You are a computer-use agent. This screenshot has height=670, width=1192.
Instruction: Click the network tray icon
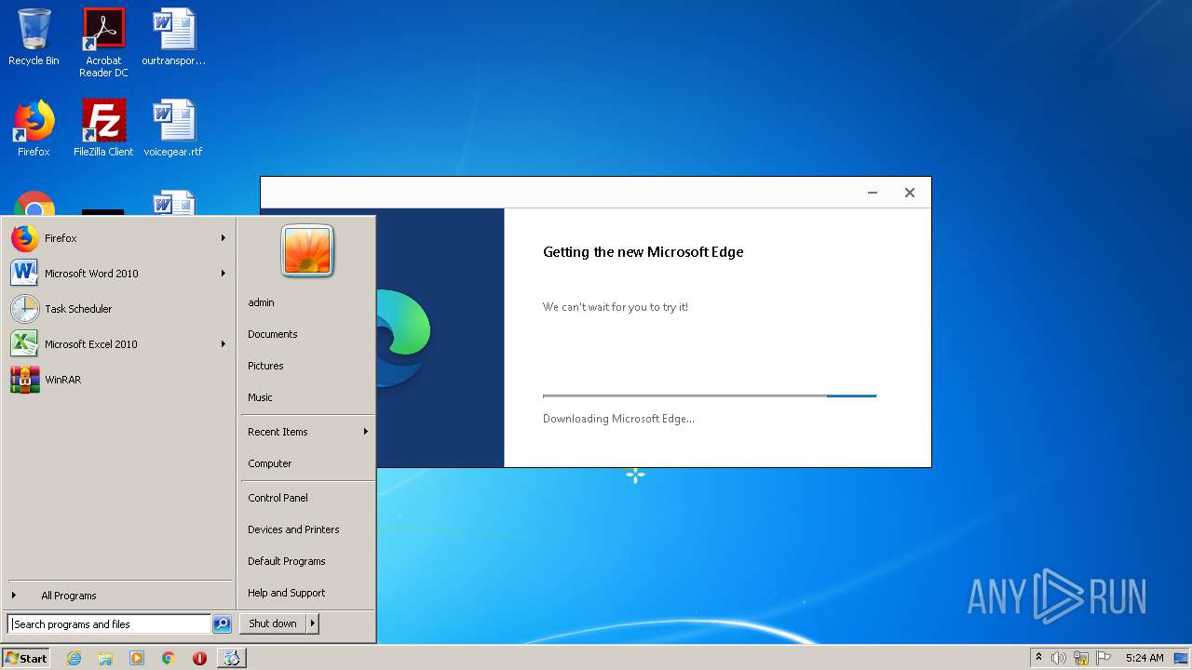tap(1081, 658)
